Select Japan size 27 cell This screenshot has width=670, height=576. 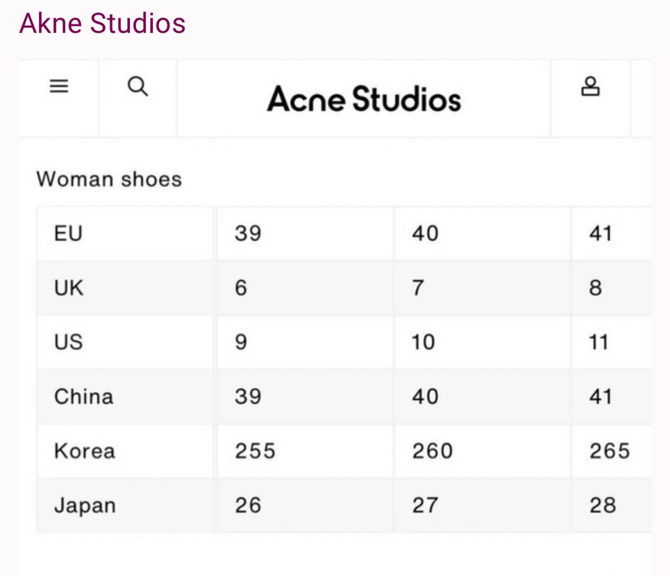click(x=482, y=505)
